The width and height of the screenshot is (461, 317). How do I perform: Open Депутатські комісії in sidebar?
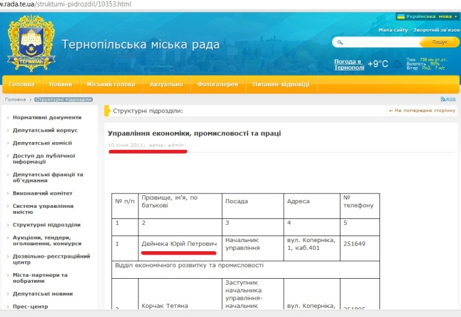[42, 143]
